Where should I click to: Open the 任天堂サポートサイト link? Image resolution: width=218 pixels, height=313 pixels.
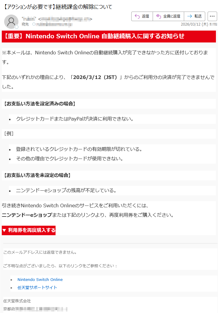[x=37, y=287]
